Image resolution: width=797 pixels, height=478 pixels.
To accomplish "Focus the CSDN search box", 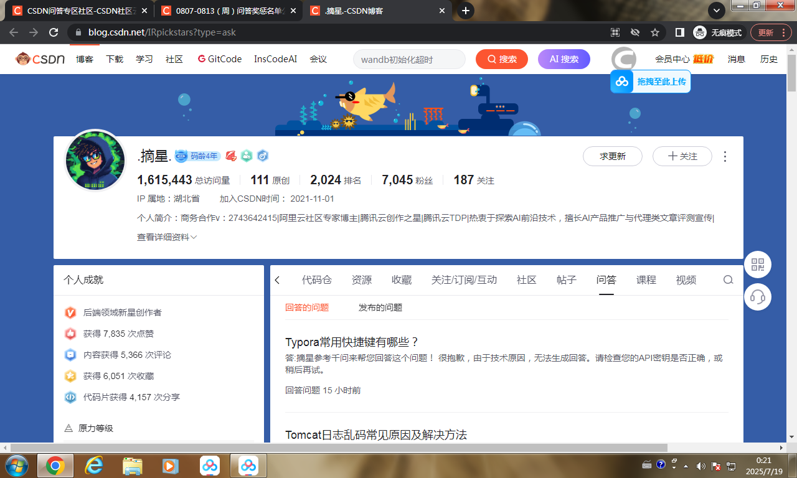I will point(409,59).
